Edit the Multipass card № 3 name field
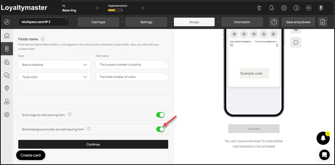The width and height of the screenshot is (335, 165). click(44, 22)
